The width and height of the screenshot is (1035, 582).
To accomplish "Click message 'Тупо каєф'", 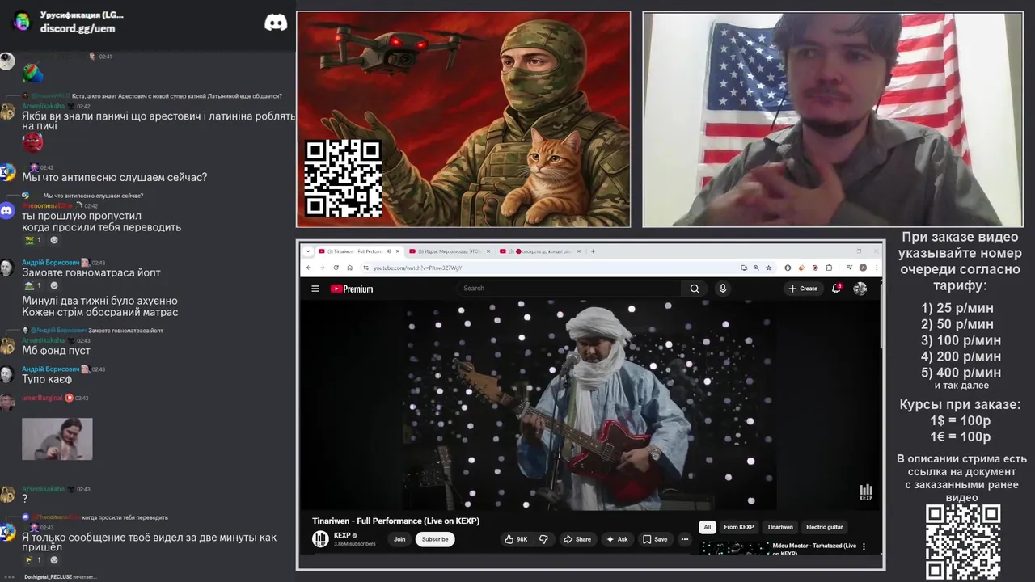I will (x=47, y=379).
